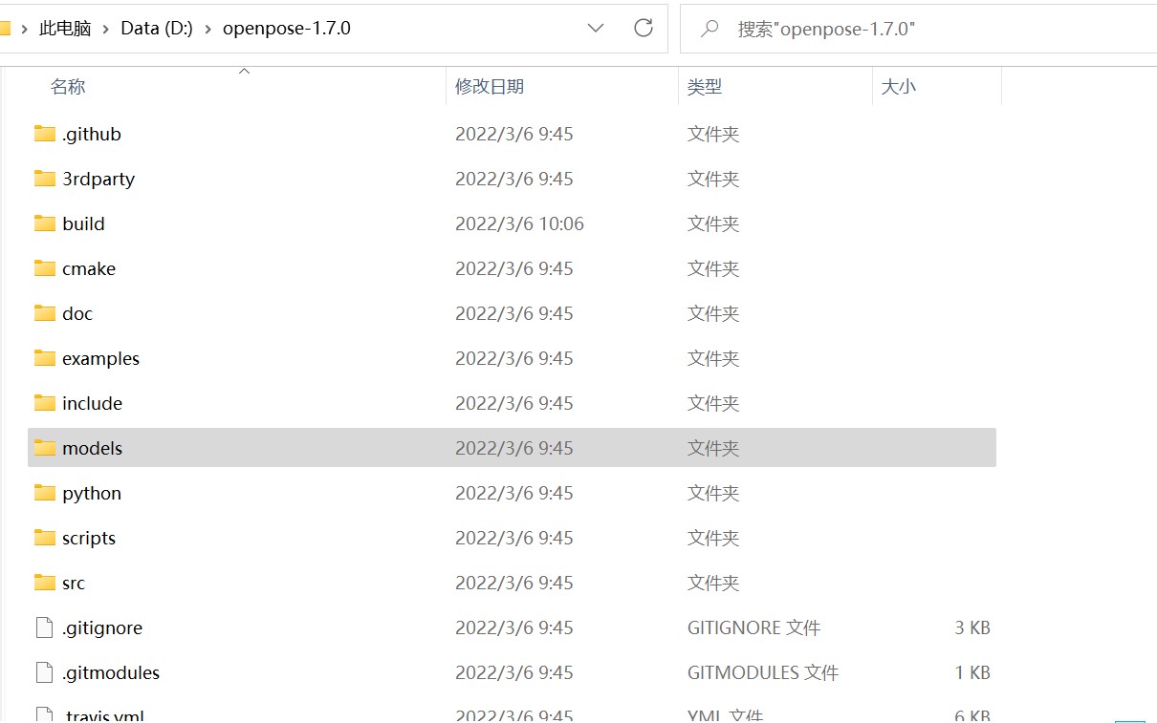This screenshot has height=723, width=1157.
Task: Click the 3rdparty folder icon
Action: [x=45, y=179]
